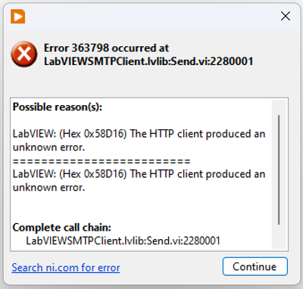This screenshot has height=289, width=303.
Task: Click the second 'unknown error.' line
Action: [x=48, y=188]
